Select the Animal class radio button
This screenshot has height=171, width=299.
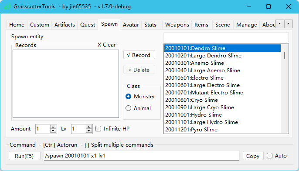pyautogui.click(x=128, y=108)
